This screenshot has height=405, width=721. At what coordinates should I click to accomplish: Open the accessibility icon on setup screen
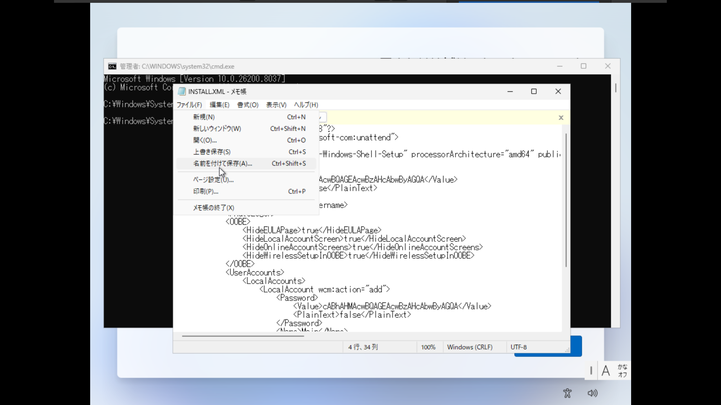pos(567,393)
